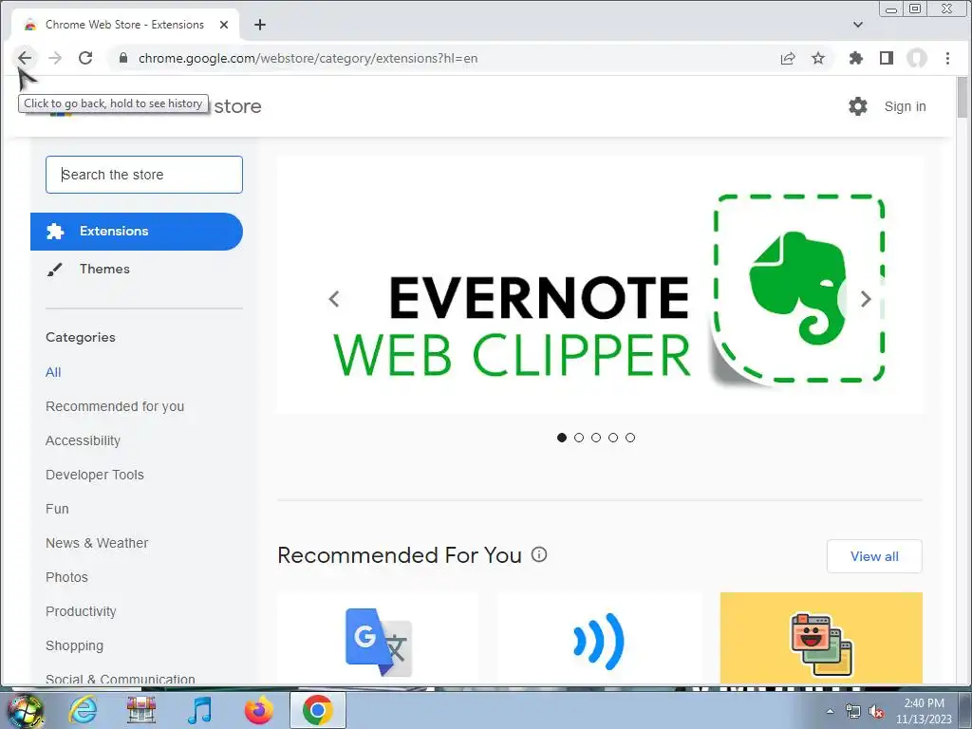Launch Internet Explorer from the taskbar
The height and width of the screenshot is (729, 972).
tap(83, 710)
